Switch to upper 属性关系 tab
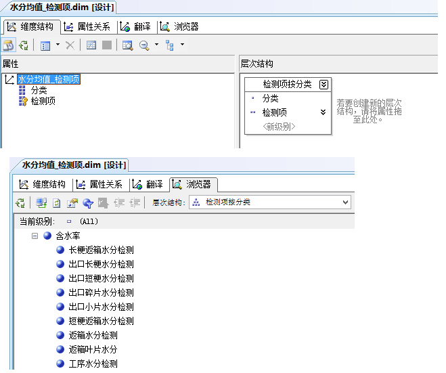The image size is (446, 373). [x=89, y=27]
